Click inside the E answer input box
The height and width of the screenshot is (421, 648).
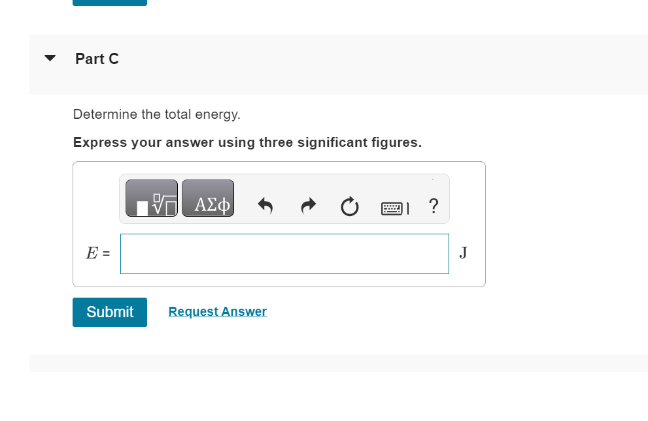click(x=284, y=253)
